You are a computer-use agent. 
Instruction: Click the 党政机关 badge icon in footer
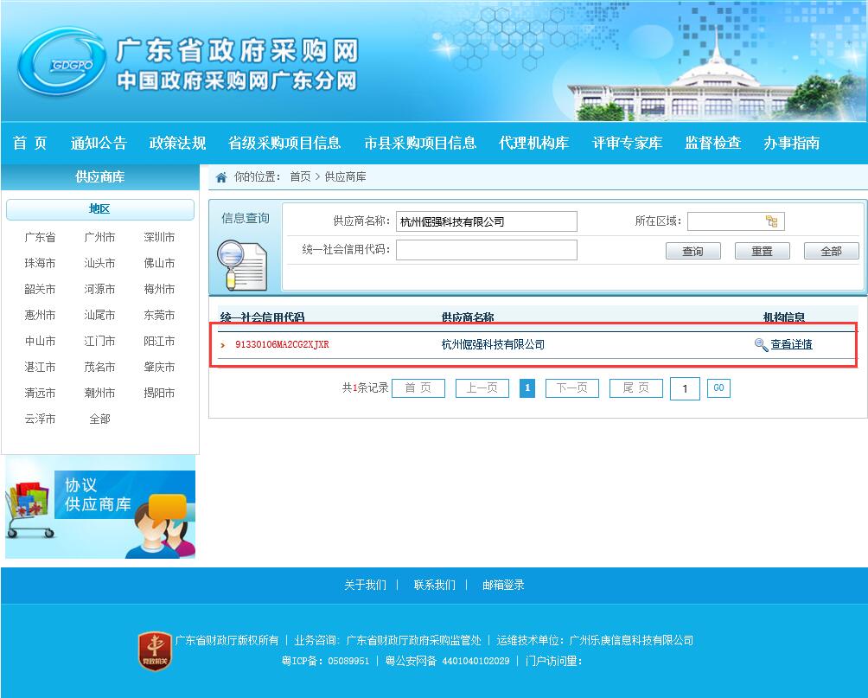(x=155, y=650)
